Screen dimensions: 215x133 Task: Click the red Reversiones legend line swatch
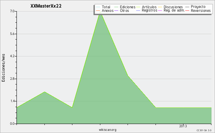187,10
